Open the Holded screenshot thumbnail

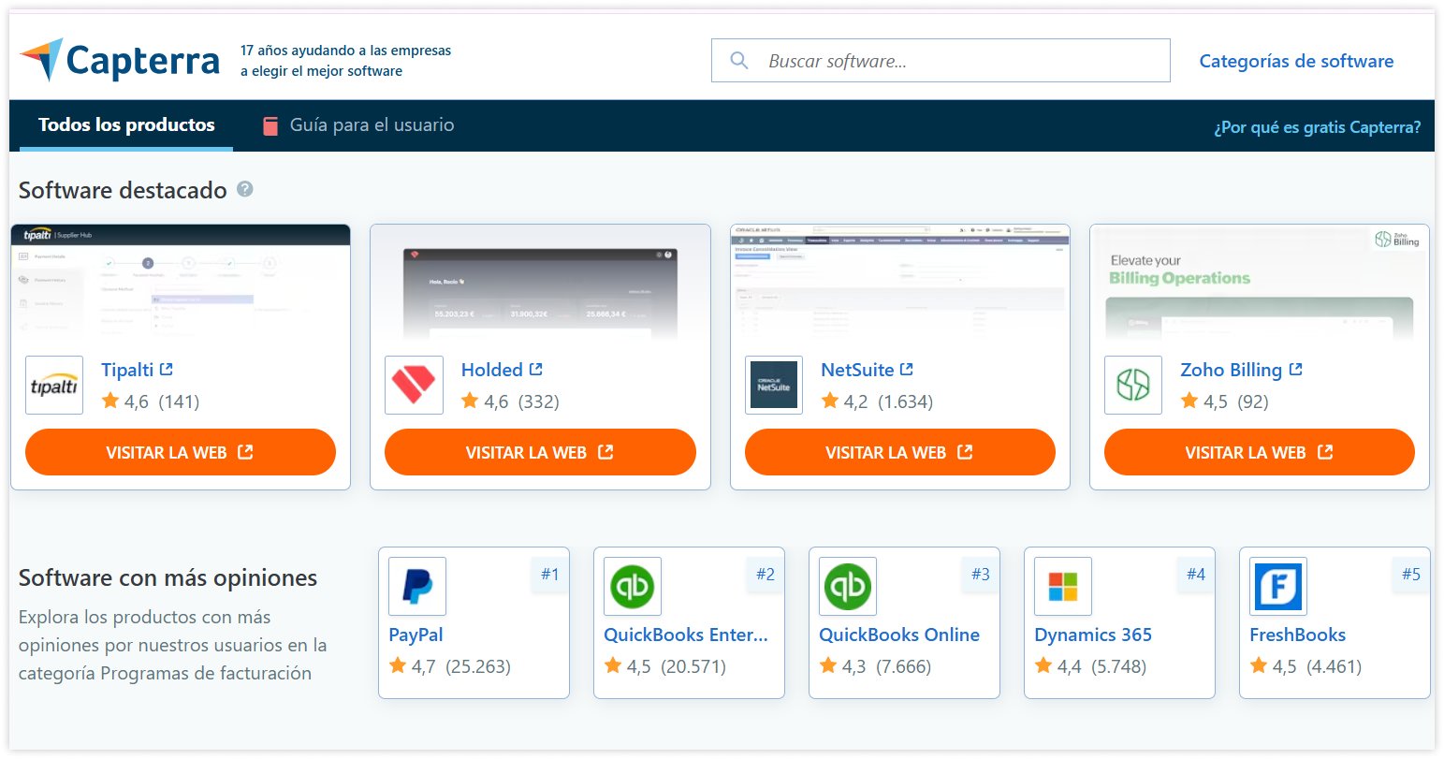coord(540,281)
